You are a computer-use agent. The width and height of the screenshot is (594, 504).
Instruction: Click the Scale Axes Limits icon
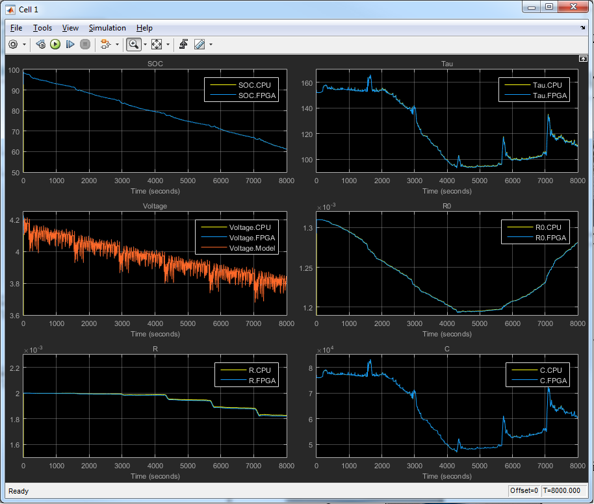pyautogui.click(x=157, y=44)
